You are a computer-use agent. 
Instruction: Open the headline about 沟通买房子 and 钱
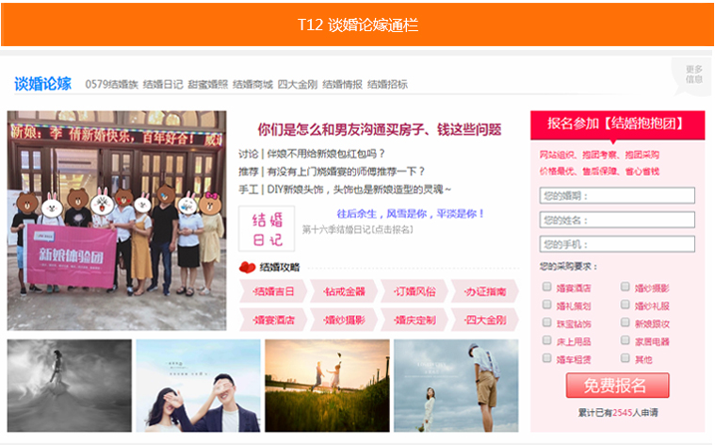click(x=379, y=129)
